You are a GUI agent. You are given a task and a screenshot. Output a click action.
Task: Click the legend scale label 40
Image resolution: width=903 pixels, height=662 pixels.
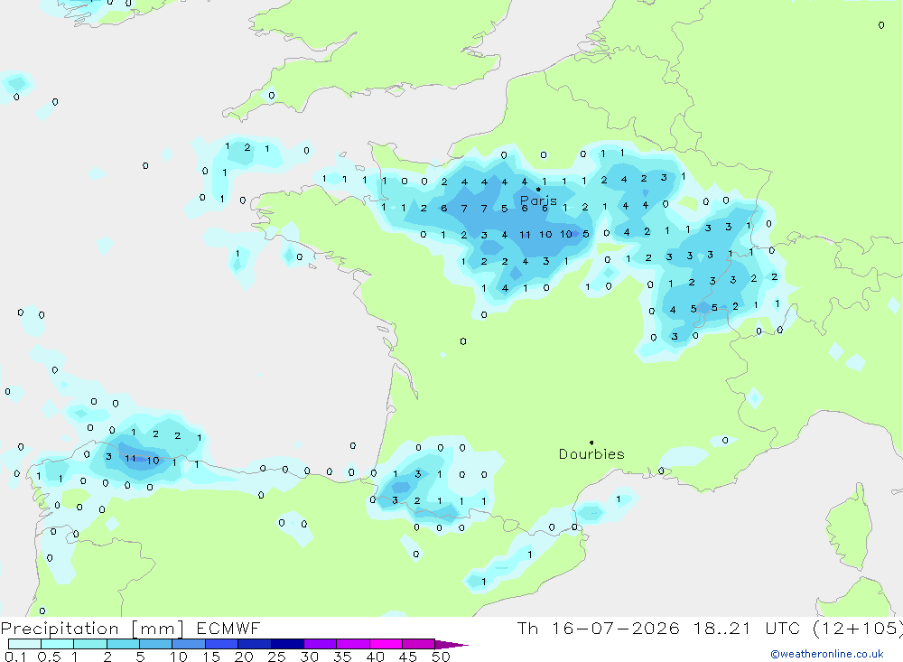click(376, 657)
